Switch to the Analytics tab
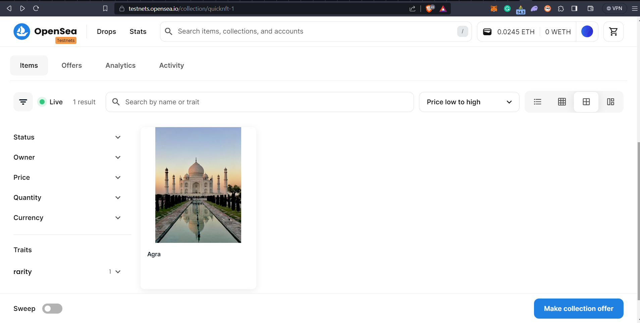 click(x=120, y=65)
